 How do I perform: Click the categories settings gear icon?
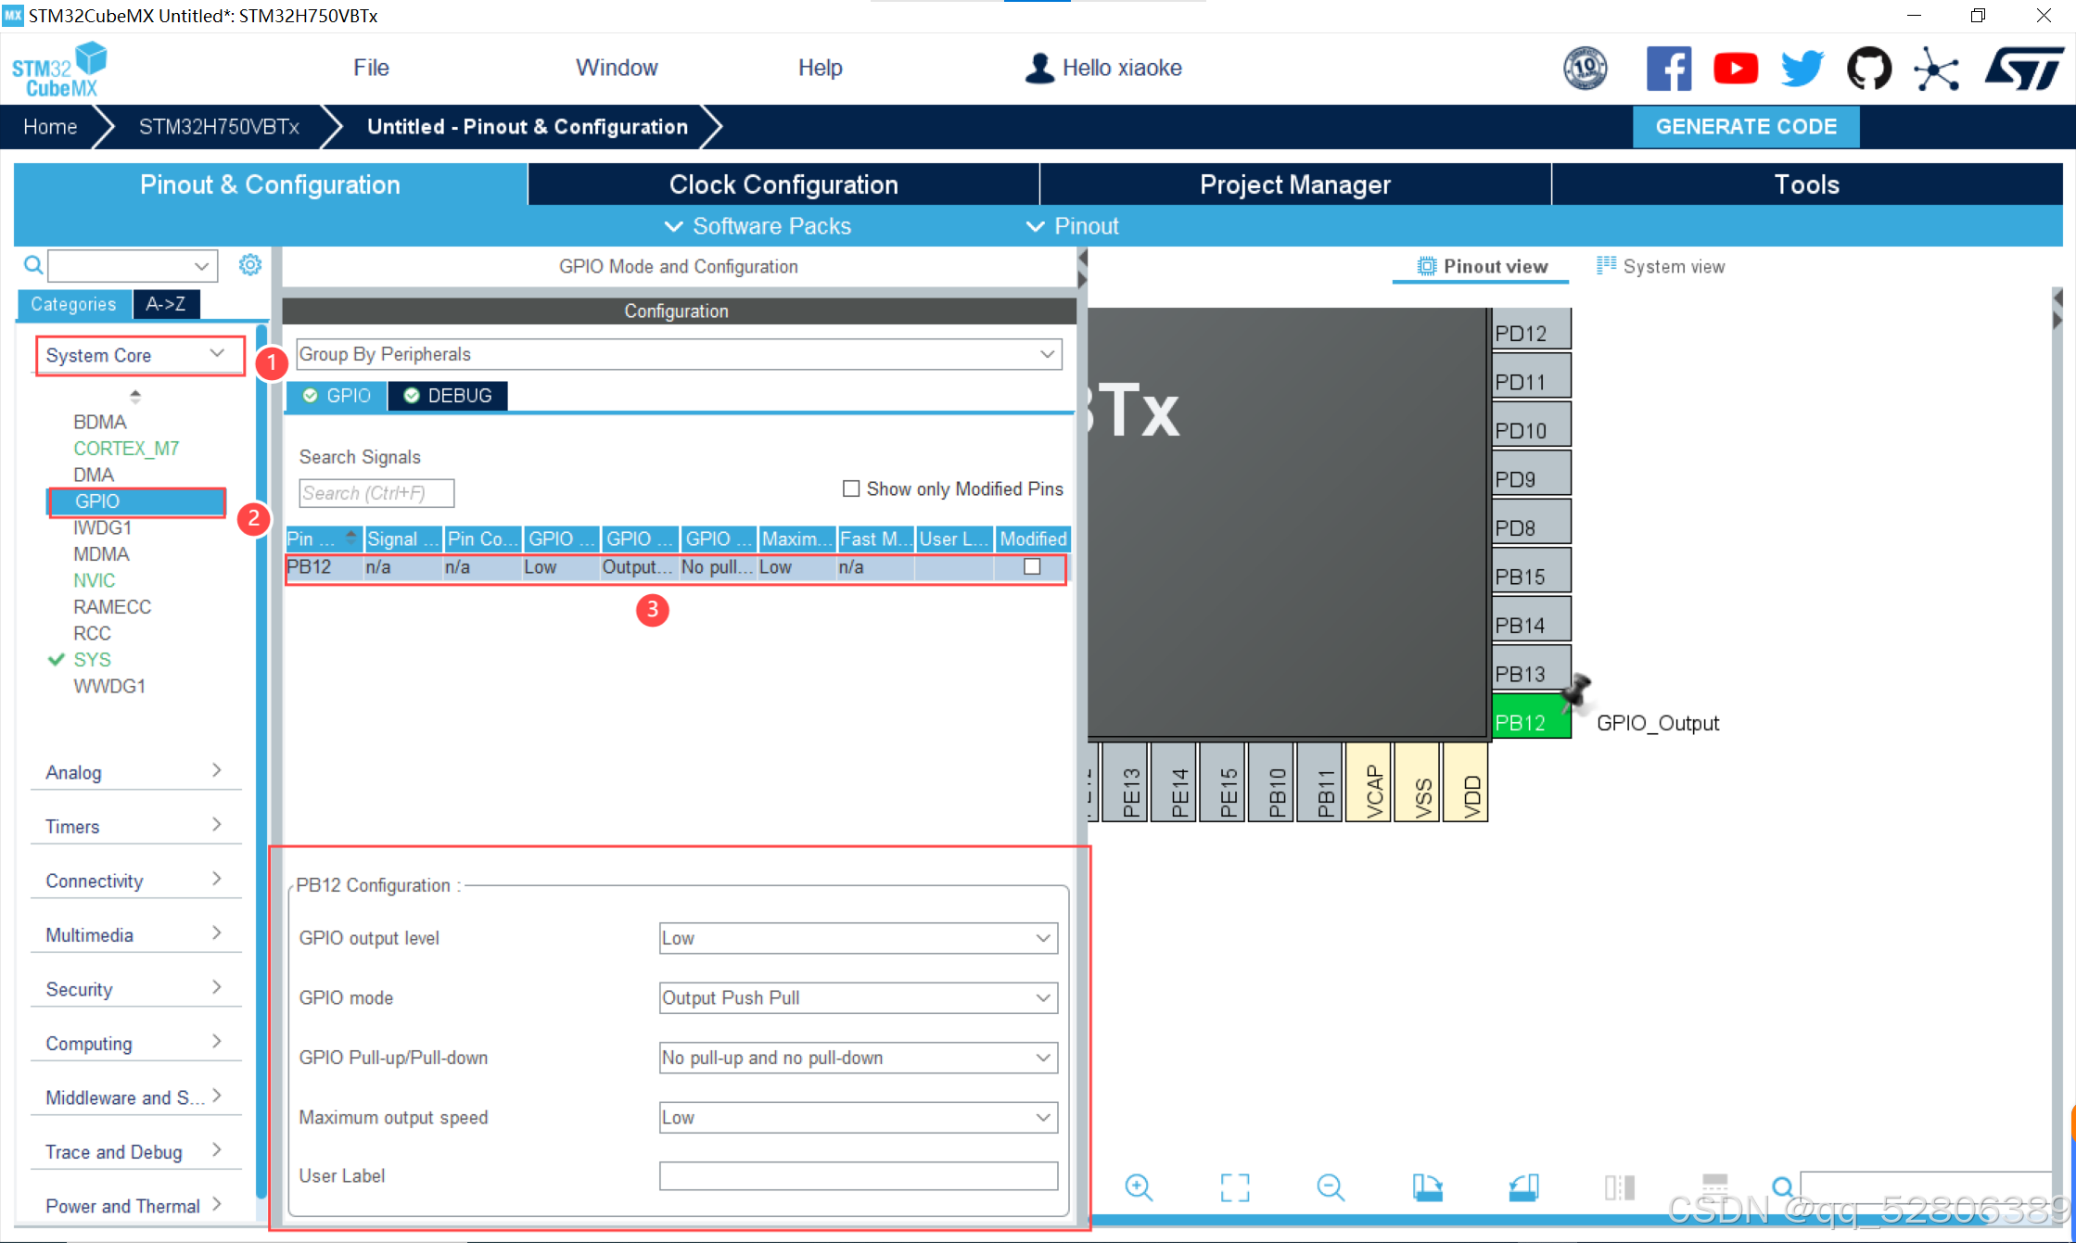coord(249,265)
